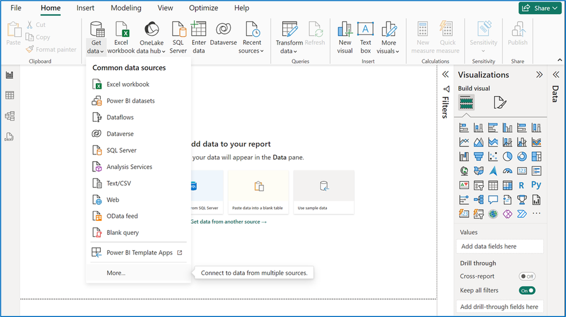Select Text/CSV data source
This screenshot has width=566, height=317.
click(138, 183)
